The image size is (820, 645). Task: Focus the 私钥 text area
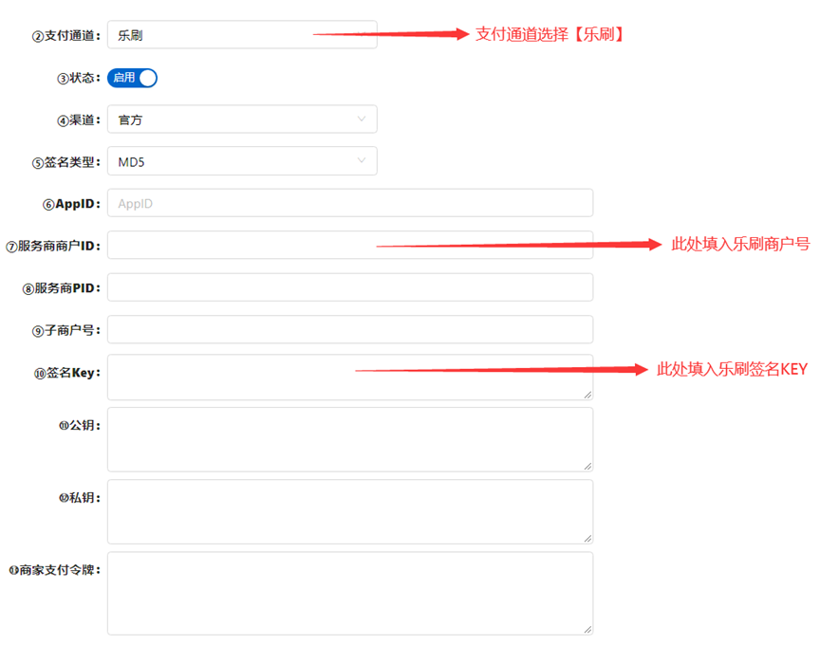[349, 511]
